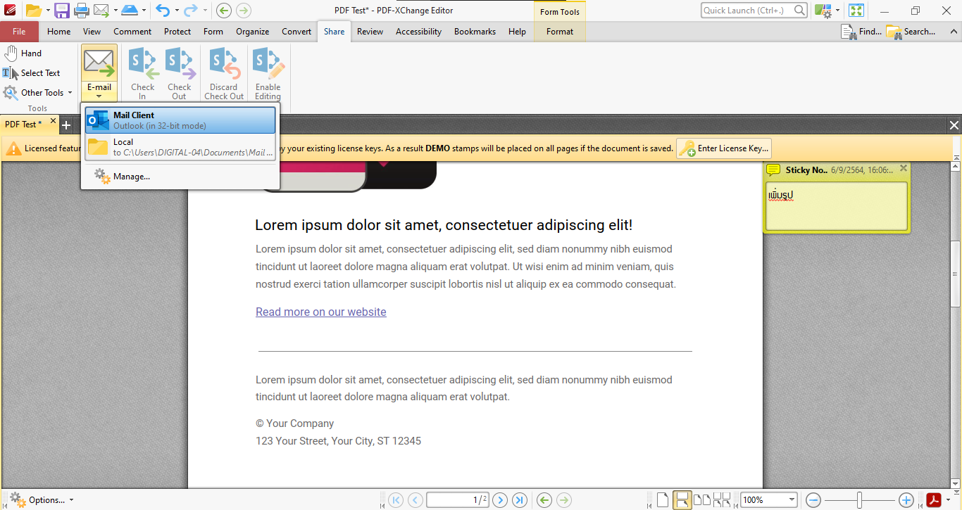Go to first page in status bar

click(x=396, y=500)
